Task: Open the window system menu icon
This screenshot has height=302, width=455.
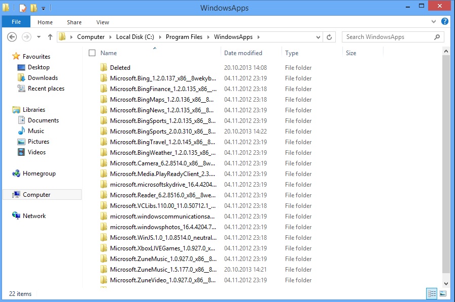Action: pos(6,8)
